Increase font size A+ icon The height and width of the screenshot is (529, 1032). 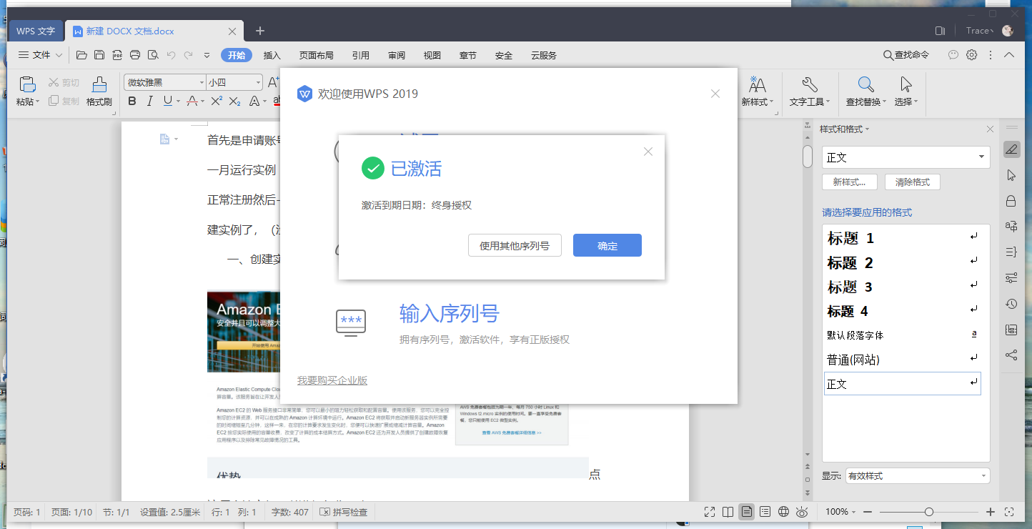[x=274, y=83]
